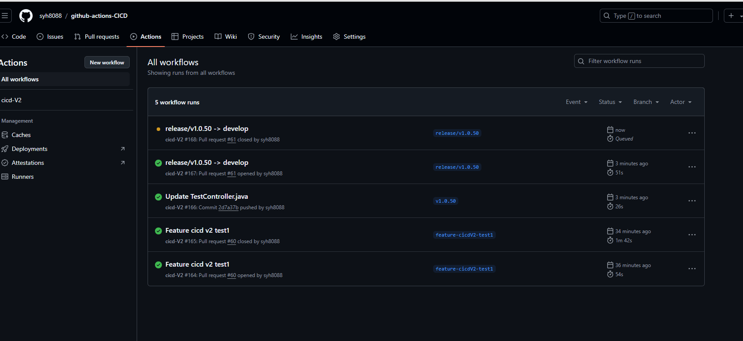Open the Insights tab

306,37
